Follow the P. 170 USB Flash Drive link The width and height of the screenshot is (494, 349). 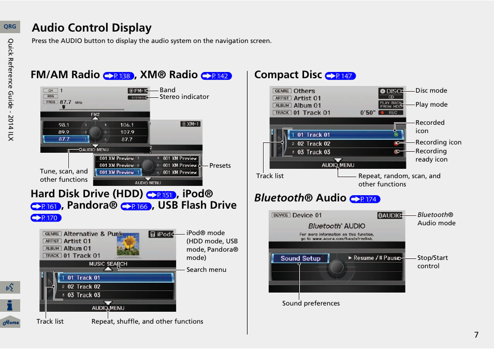46,217
